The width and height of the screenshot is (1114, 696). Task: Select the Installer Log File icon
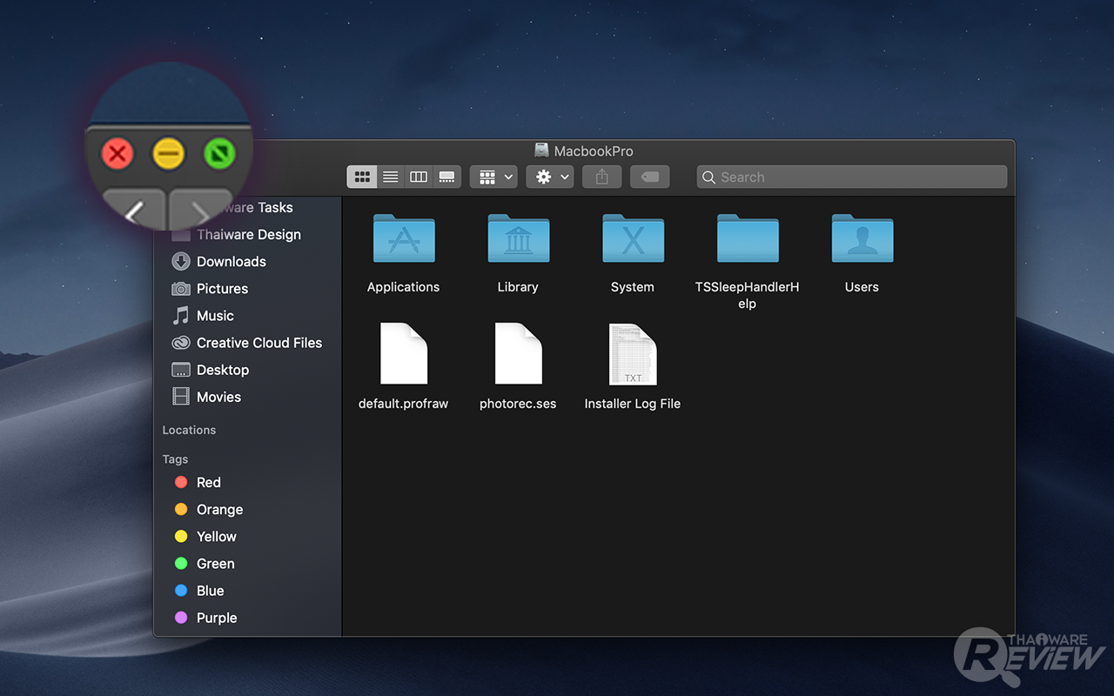tap(633, 355)
